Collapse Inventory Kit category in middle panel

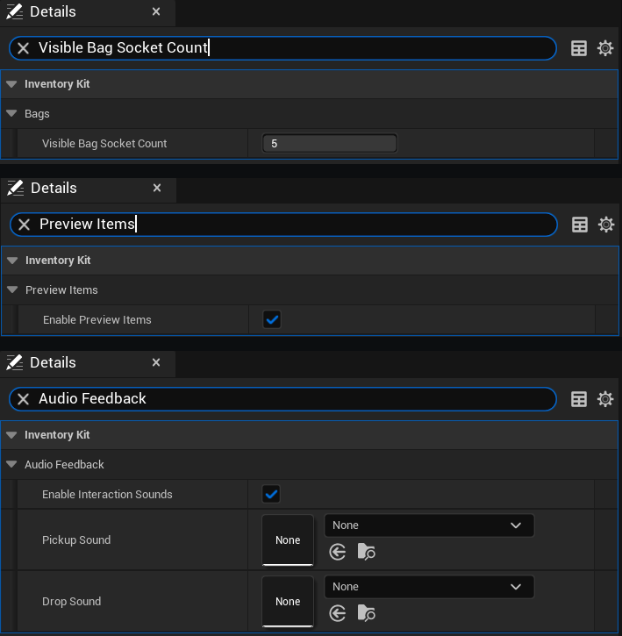pos(12,261)
